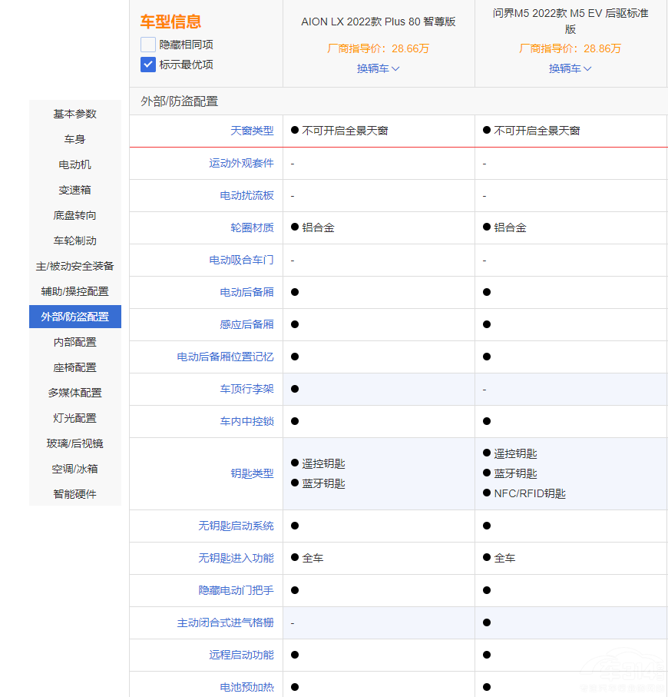Enable the 隐藏相同项 checkbox
Image resolution: width=668 pixels, height=697 pixels.
coord(148,45)
